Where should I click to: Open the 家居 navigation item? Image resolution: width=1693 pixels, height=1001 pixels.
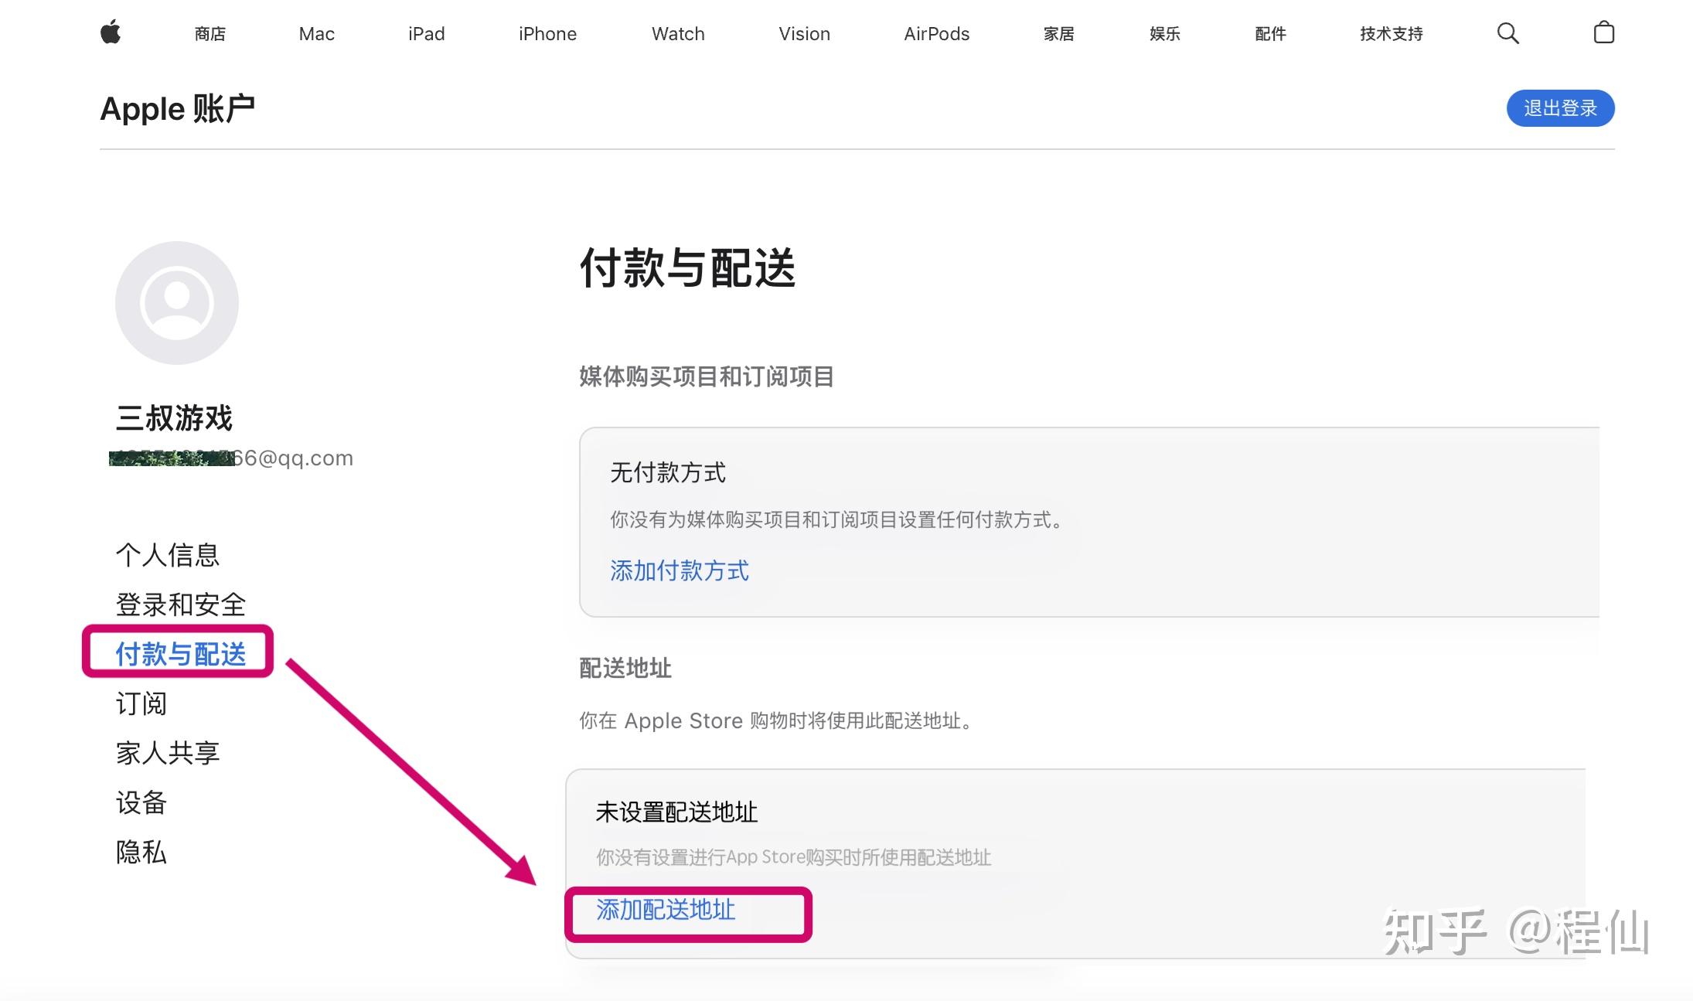pos(1058,34)
